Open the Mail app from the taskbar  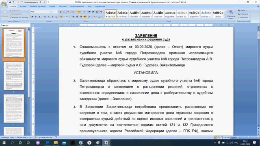pyautogui.click(x=64, y=142)
